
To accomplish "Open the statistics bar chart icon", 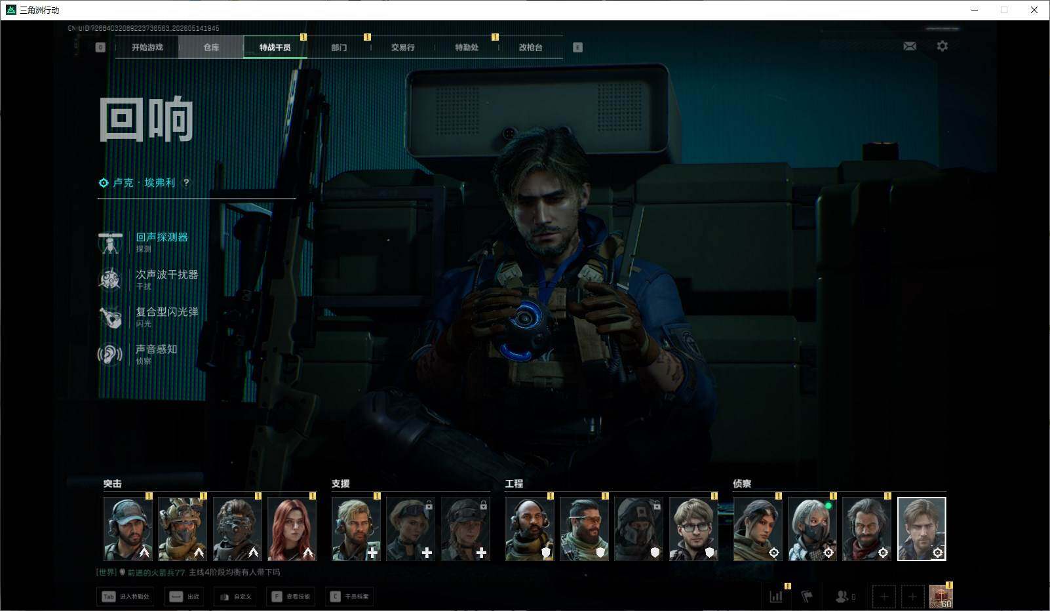I will (776, 597).
